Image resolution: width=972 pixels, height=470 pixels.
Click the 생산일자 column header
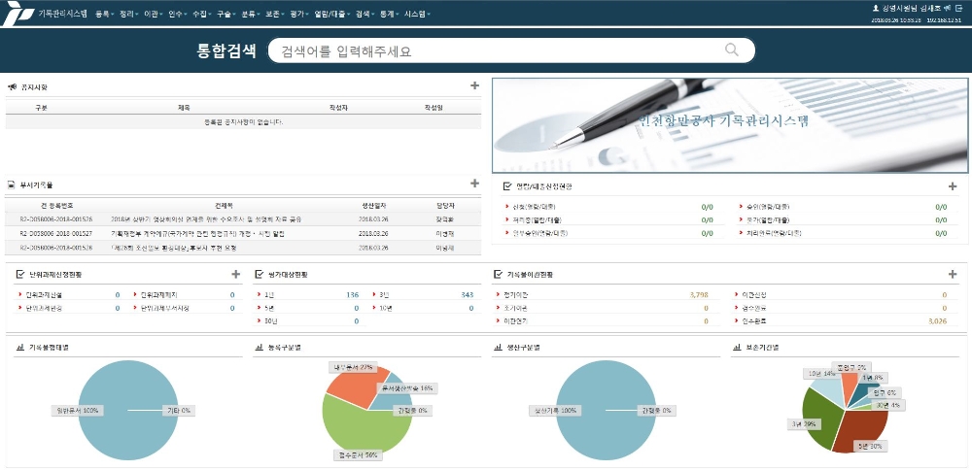point(373,206)
